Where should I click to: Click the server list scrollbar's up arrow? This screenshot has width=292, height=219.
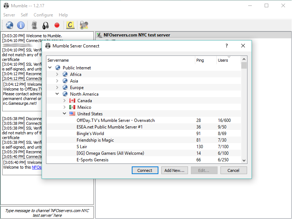point(244,59)
